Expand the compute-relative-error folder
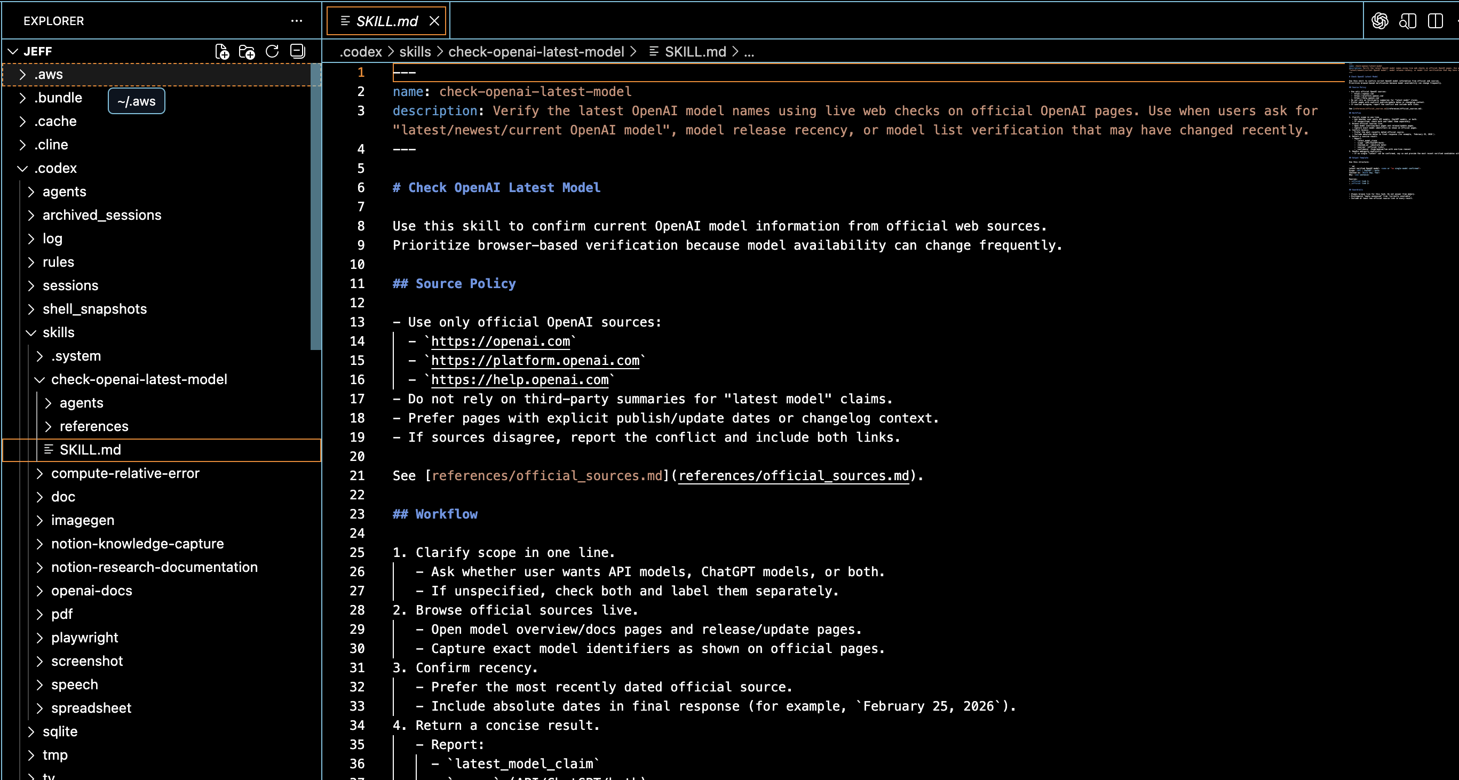The width and height of the screenshot is (1459, 780). click(x=162, y=474)
